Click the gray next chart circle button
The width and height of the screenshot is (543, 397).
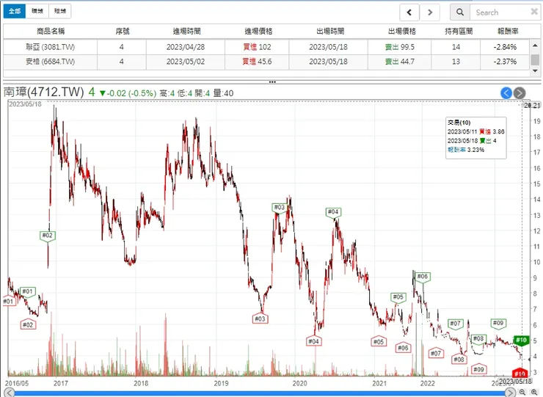coord(520,93)
